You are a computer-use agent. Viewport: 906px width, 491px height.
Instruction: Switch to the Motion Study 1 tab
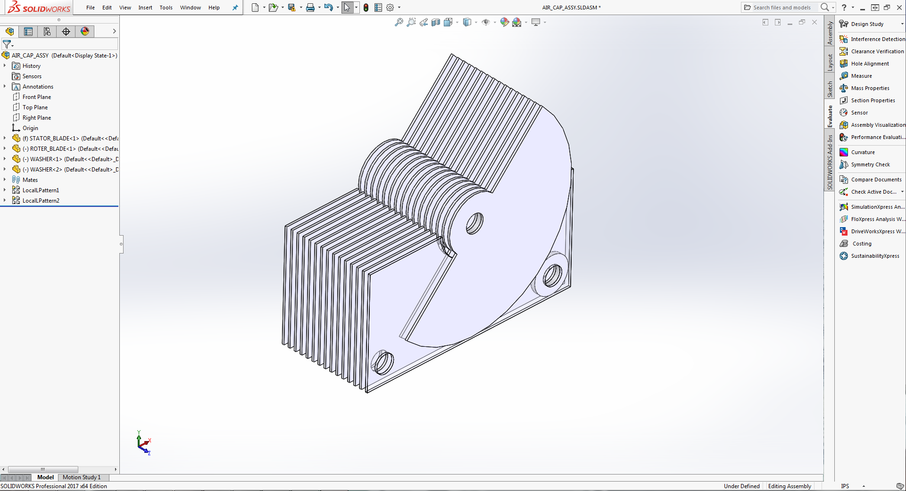(82, 477)
